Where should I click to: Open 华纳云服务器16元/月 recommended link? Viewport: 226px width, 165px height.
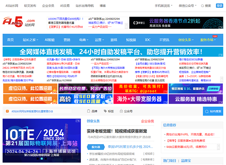coord(186,147)
